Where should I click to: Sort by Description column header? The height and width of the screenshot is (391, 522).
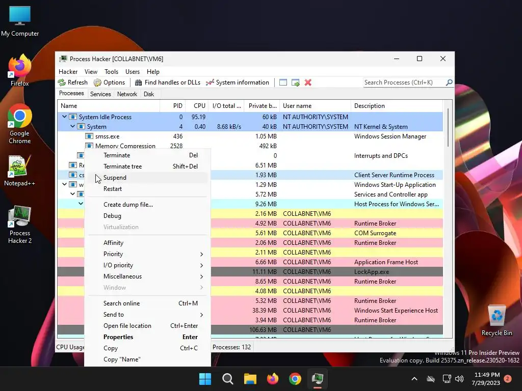coord(397,106)
